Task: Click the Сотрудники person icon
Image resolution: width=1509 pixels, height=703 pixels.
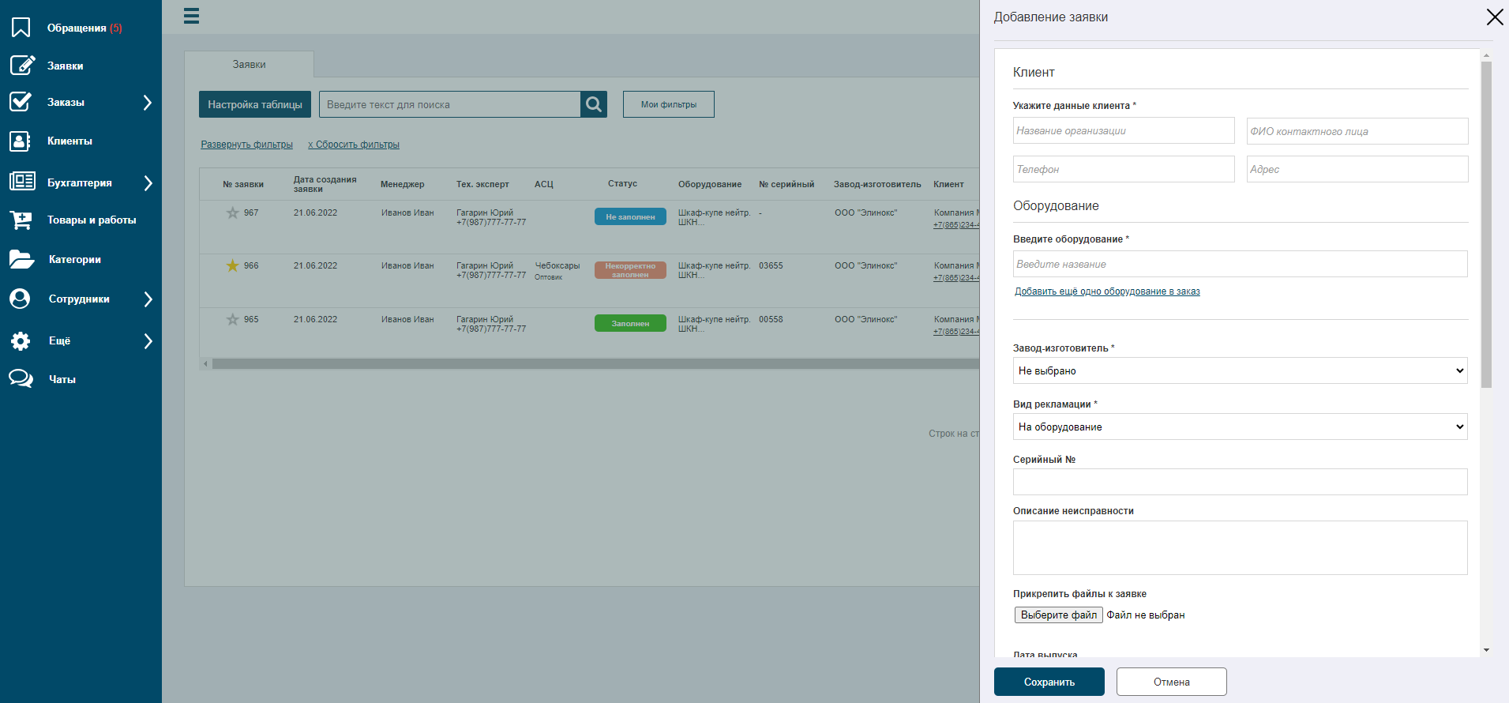Action: pyautogui.click(x=20, y=299)
